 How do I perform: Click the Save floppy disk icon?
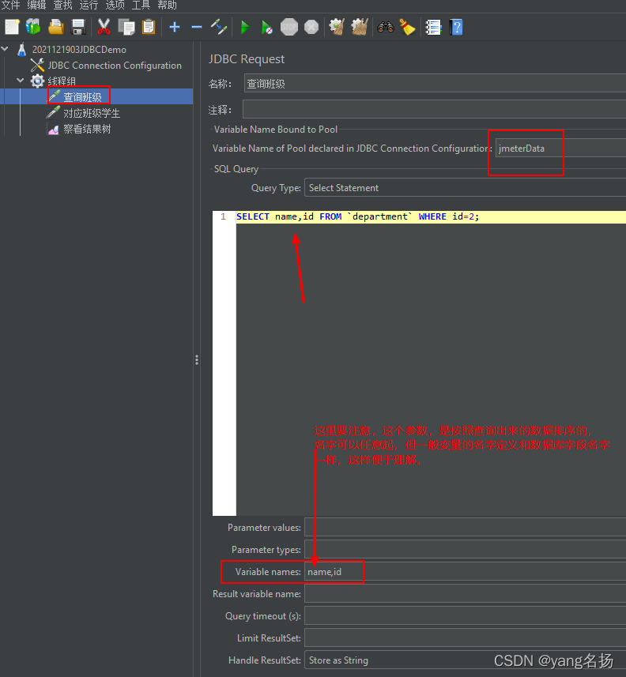(78, 28)
